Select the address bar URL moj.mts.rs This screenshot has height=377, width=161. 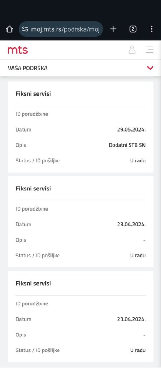point(65,29)
